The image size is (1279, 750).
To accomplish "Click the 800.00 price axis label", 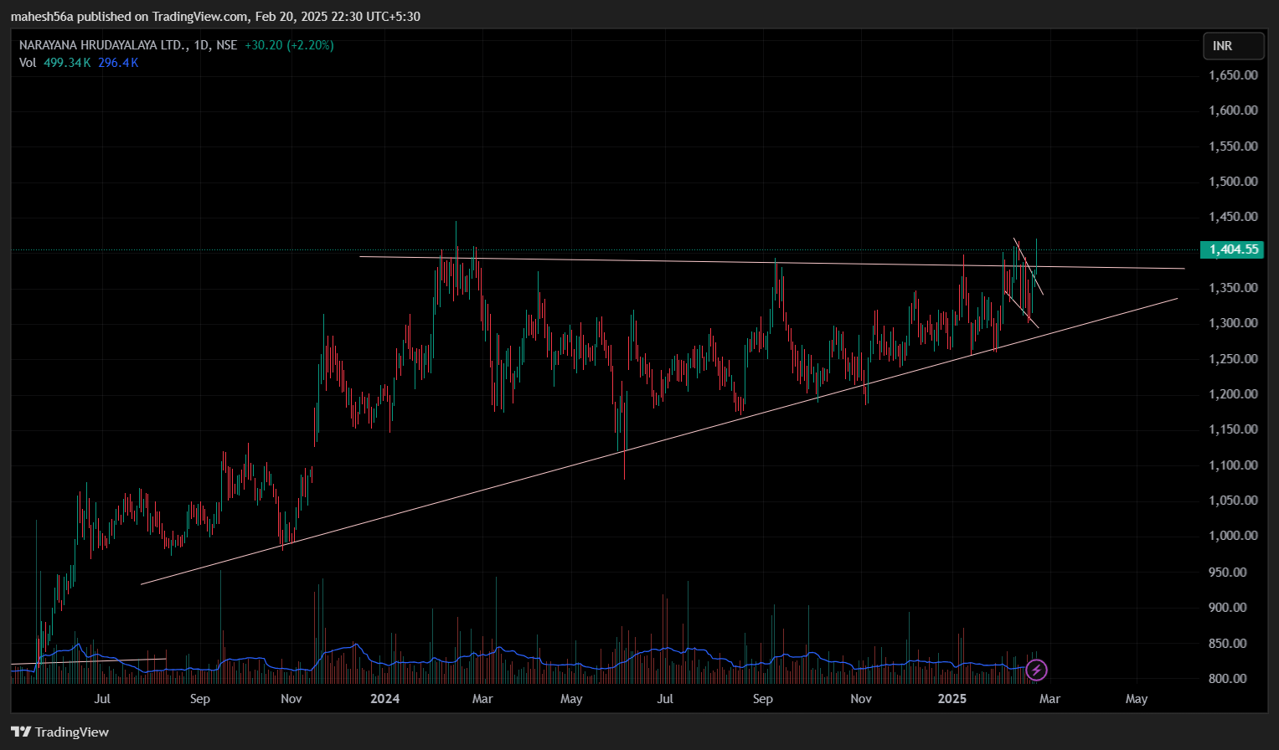I will [1228, 678].
